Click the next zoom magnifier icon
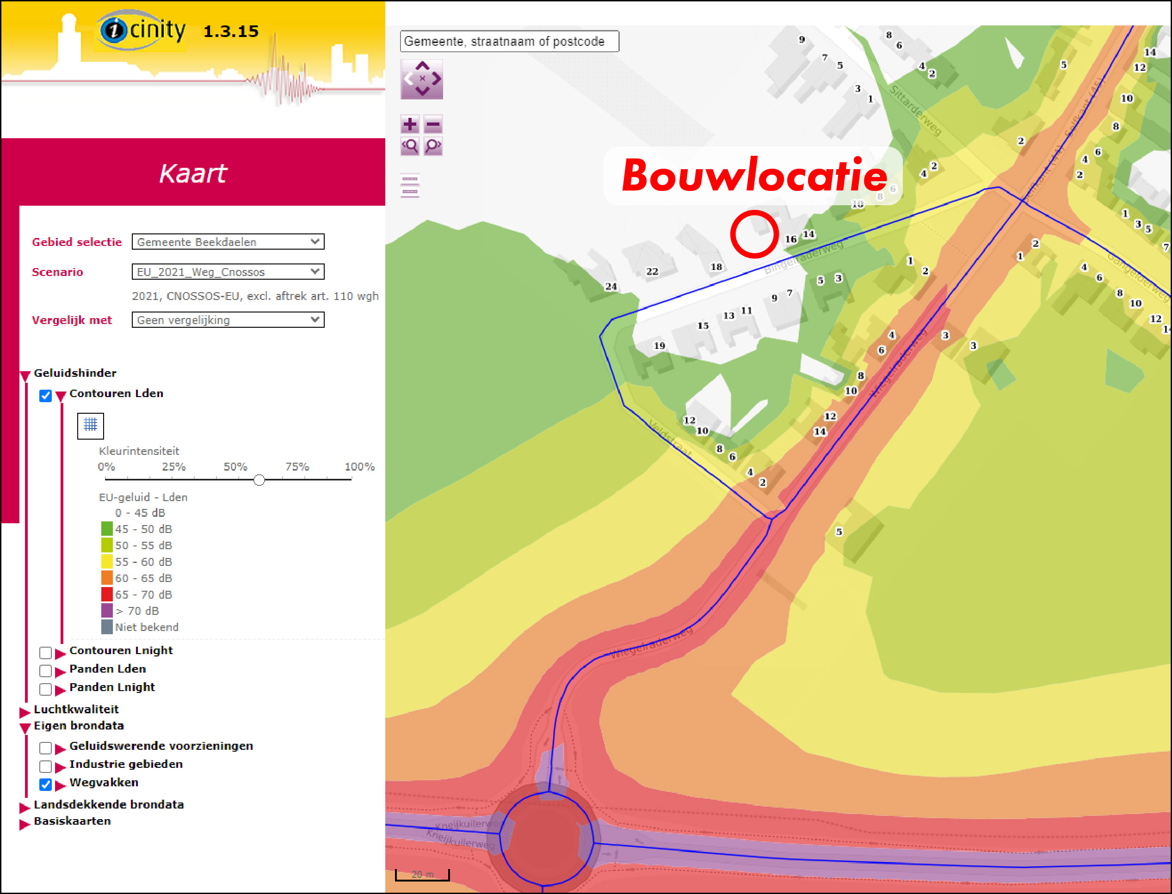 (x=433, y=146)
